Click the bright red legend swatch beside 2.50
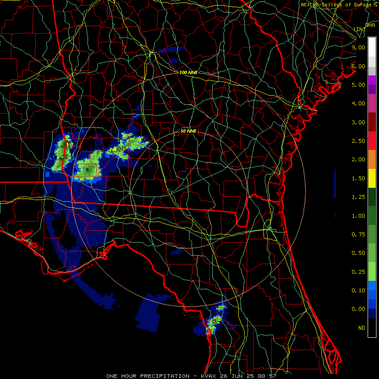Image resolution: width=379 pixels, height=379 pixels. click(372, 140)
